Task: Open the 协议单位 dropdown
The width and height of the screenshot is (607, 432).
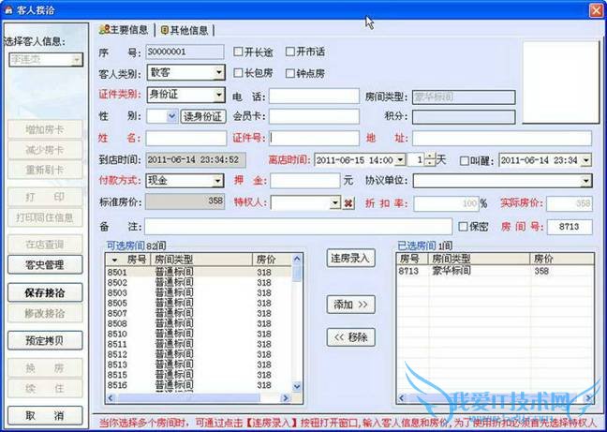Action: coord(586,181)
